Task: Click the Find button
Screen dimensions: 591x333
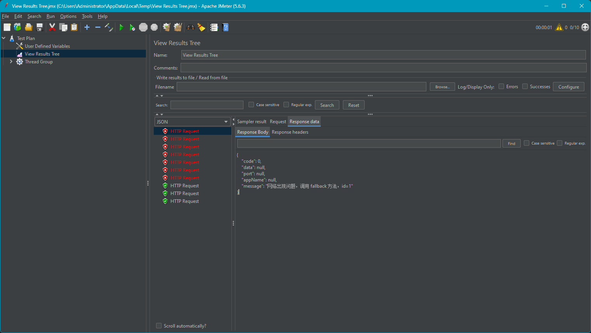Action: [x=511, y=143]
